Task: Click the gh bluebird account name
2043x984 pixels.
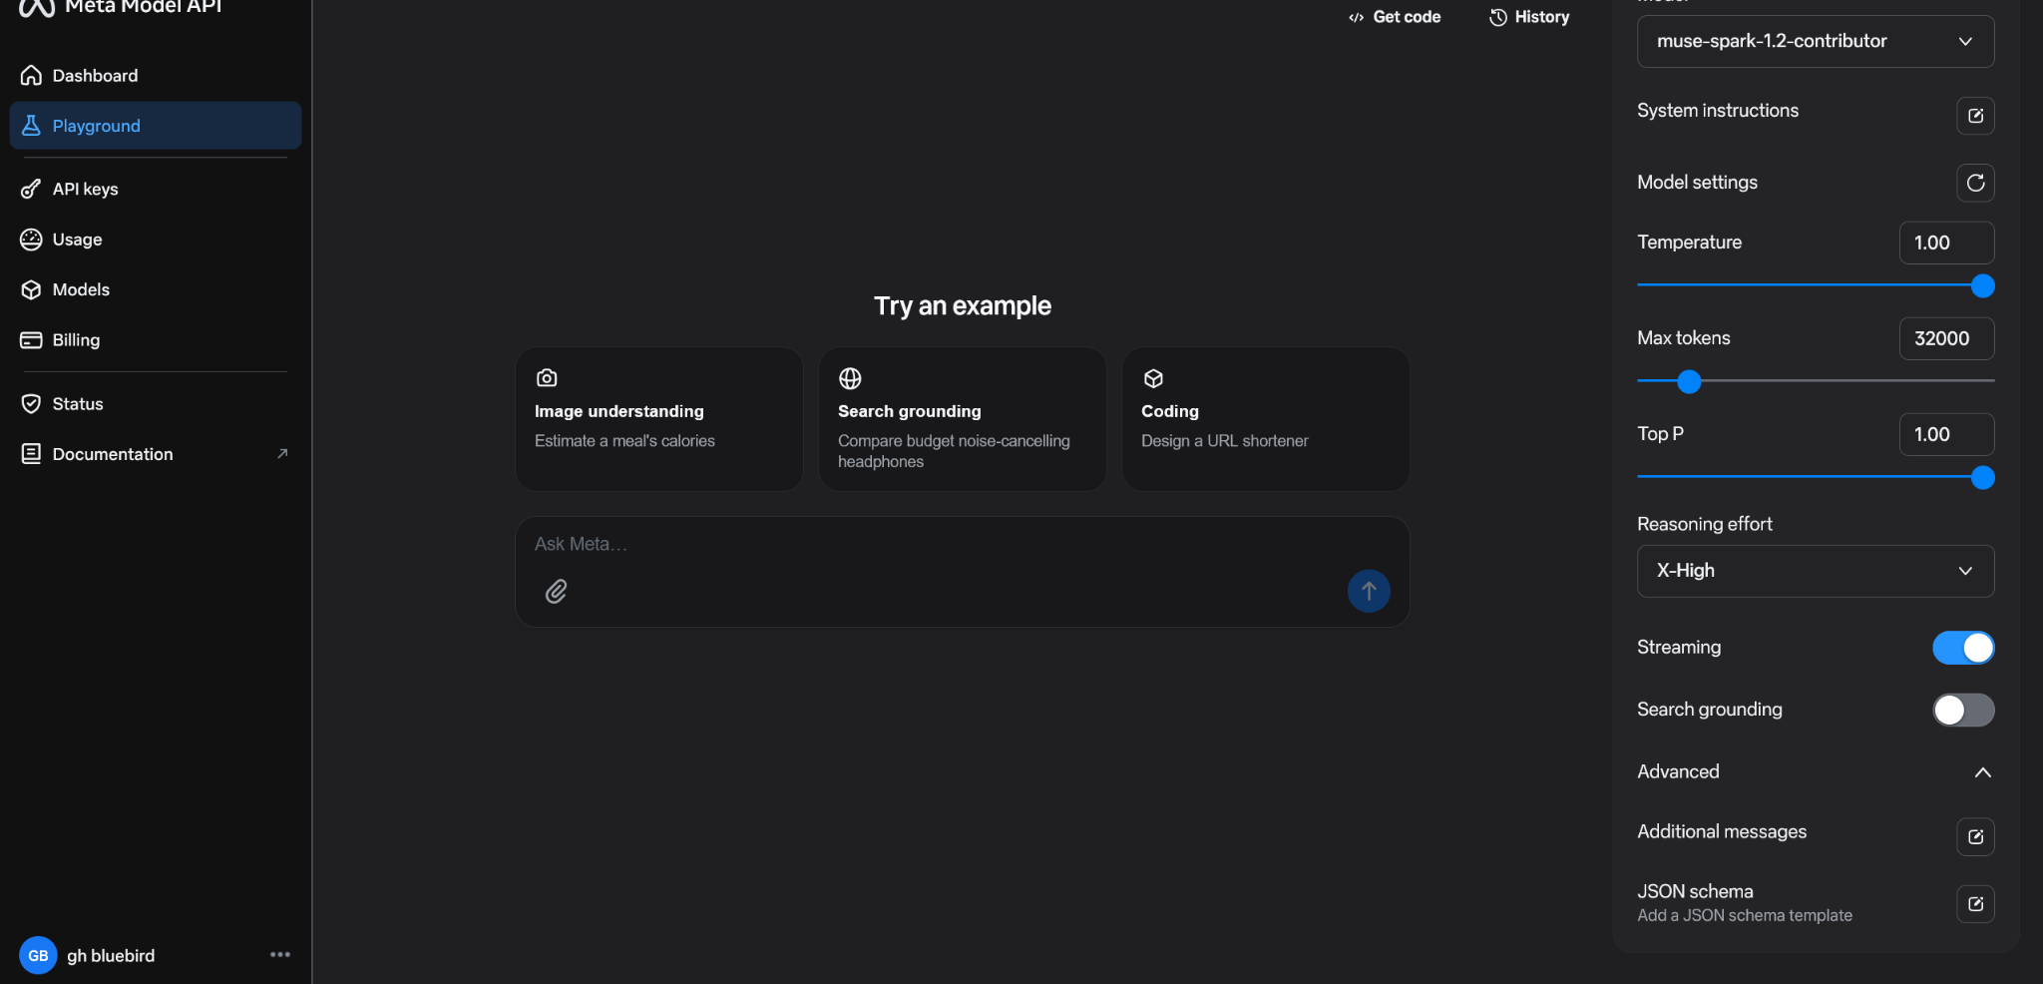Action: pyautogui.click(x=111, y=956)
